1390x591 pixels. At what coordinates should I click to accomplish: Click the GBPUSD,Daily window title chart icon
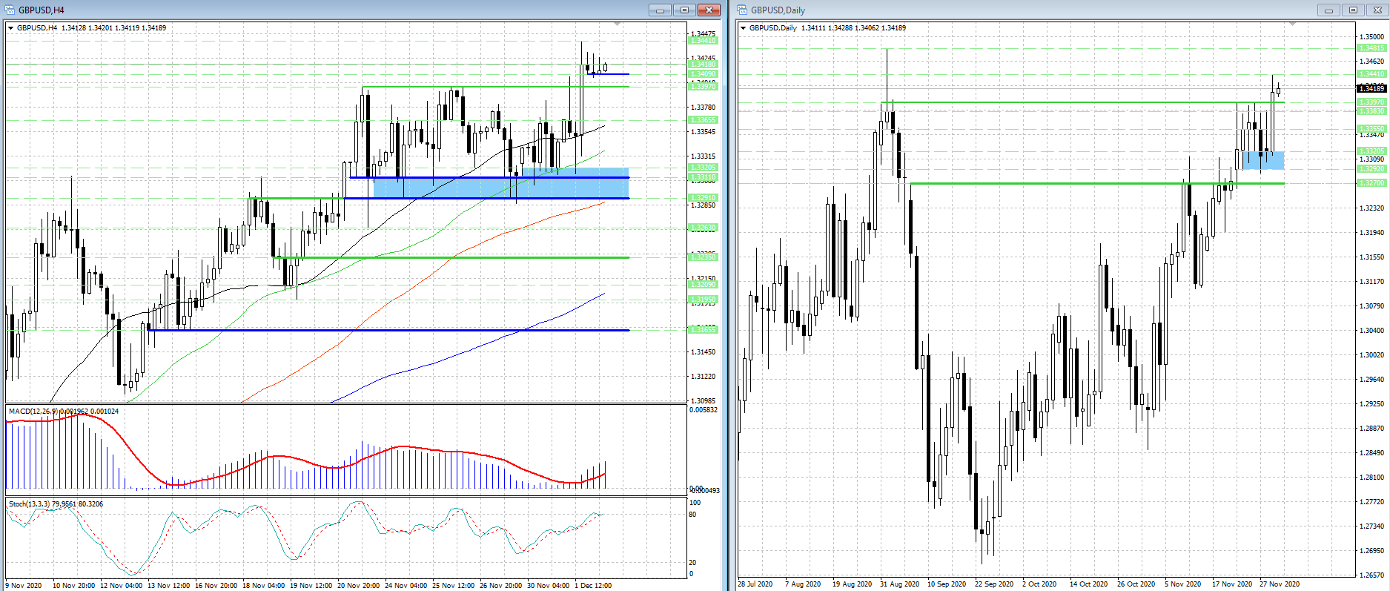coord(742,10)
